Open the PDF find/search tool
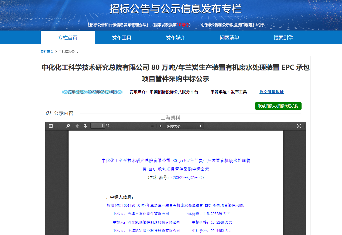The height and width of the screenshot is (235, 342). (x=68, y=126)
